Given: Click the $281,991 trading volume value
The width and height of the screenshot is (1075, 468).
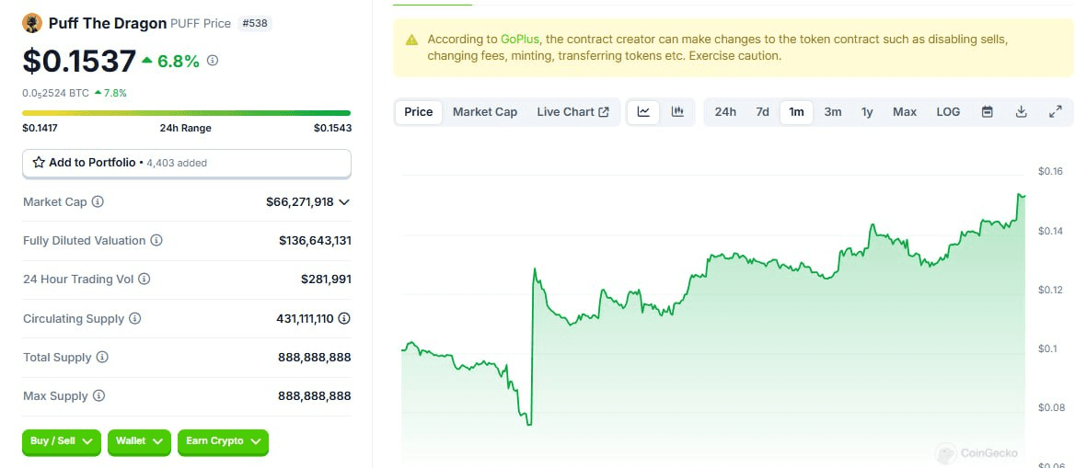Looking at the screenshot, I should pos(326,280).
